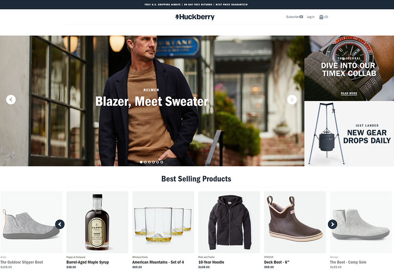Click American Mountains Set of 4 title
Screen dimensions: 394x275
158,262
